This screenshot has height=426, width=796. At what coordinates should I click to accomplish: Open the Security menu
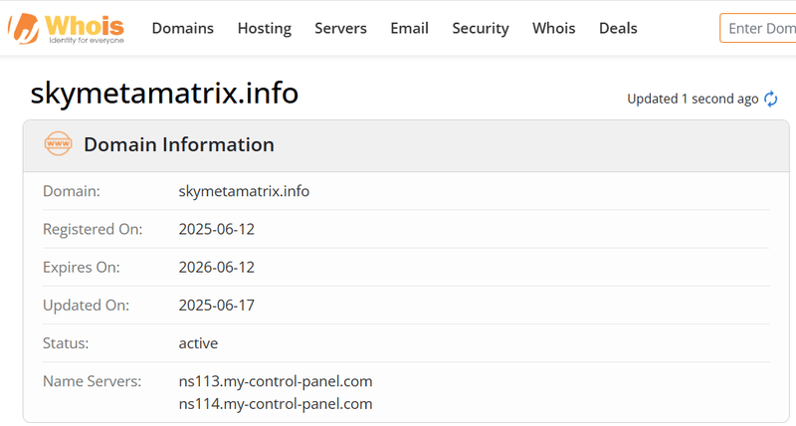481,28
